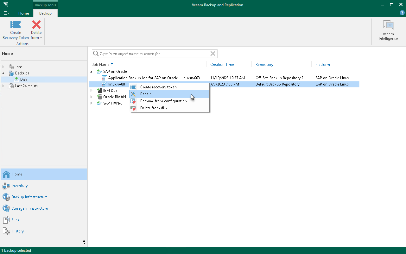The height and width of the screenshot is (254, 406).
Task: Switch to the Backup ribbon tab
Action: (45, 13)
